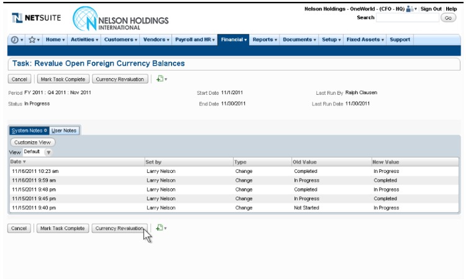The height and width of the screenshot is (279, 466).
Task: Expand the dropdown arrow beside the bottom new icon
Action: pos(165,228)
